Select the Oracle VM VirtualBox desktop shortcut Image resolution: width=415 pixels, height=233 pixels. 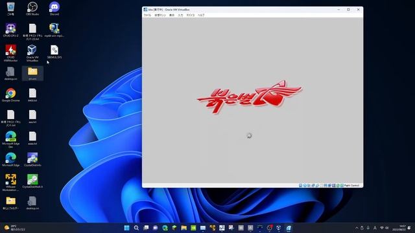tap(32, 53)
